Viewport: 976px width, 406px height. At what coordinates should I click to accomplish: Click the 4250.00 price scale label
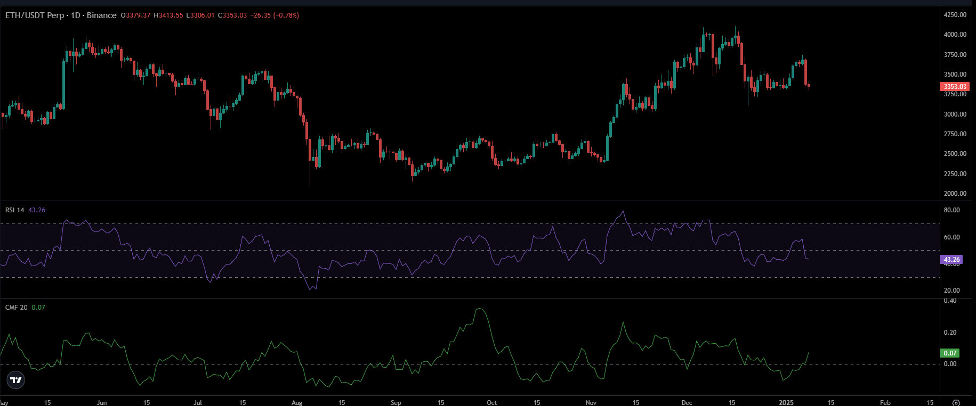tap(955, 15)
